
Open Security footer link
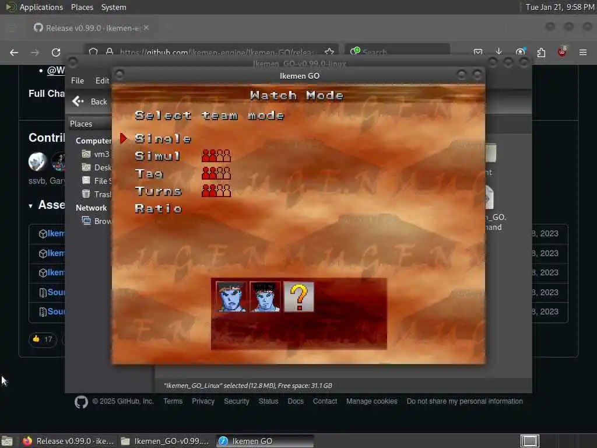(x=237, y=401)
